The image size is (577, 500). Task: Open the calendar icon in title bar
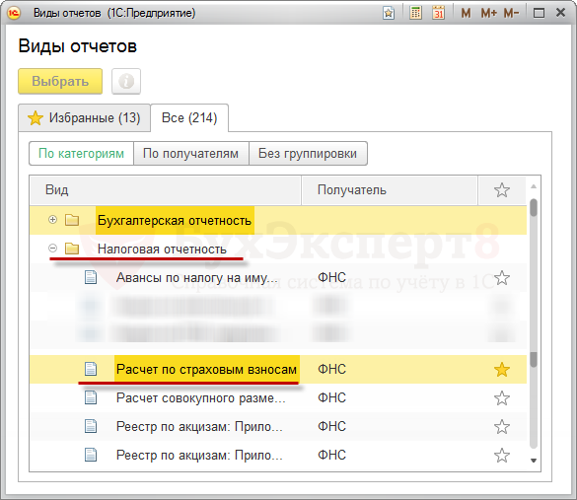coord(438,13)
